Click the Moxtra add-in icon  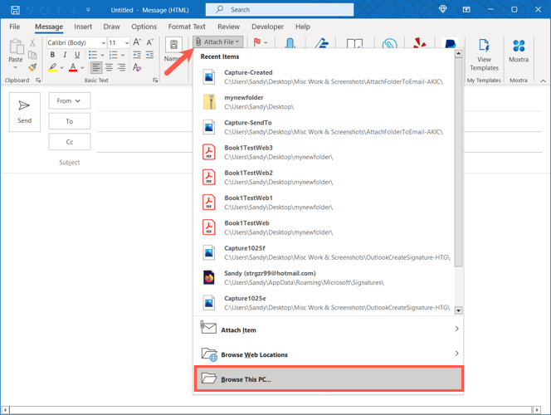click(x=519, y=53)
